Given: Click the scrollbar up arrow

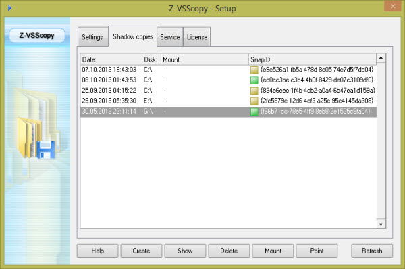Looking at the screenshot, I should pos(381,58).
